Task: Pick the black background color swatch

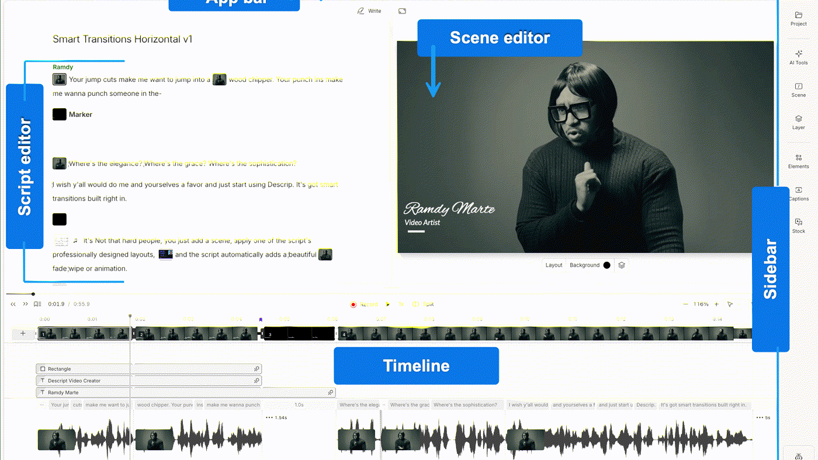Action: click(x=606, y=265)
